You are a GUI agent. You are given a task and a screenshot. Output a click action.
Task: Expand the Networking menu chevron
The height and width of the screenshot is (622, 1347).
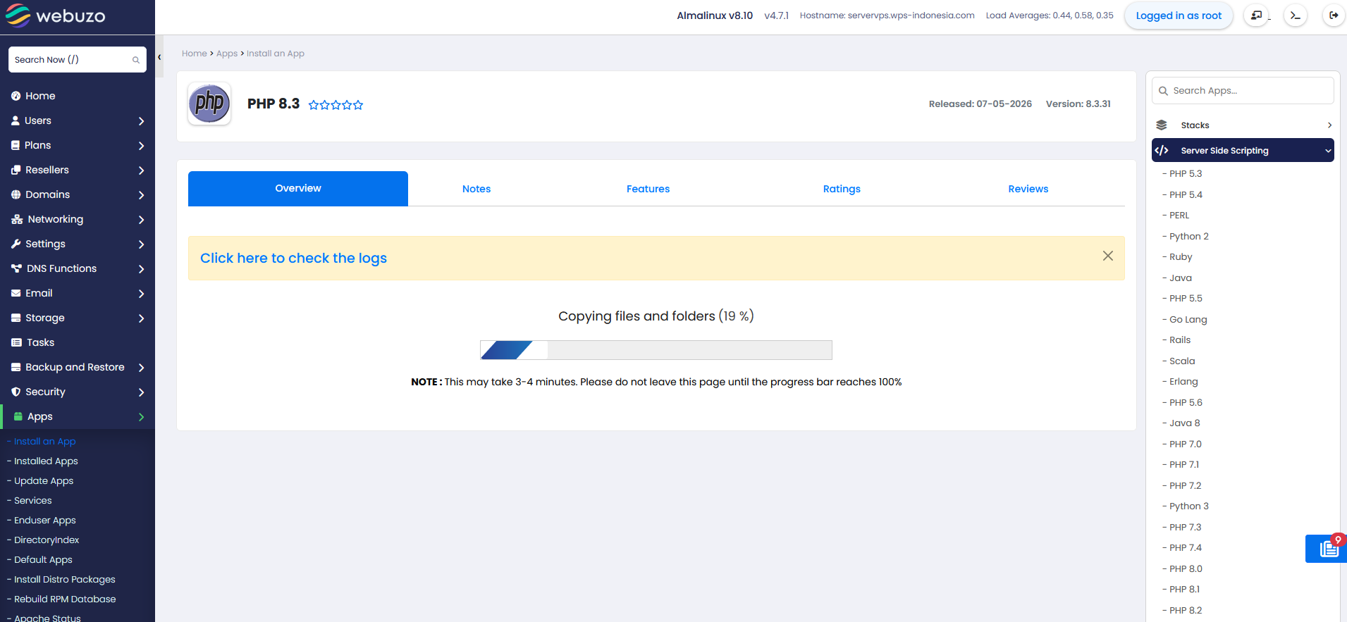click(x=141, y=220)
